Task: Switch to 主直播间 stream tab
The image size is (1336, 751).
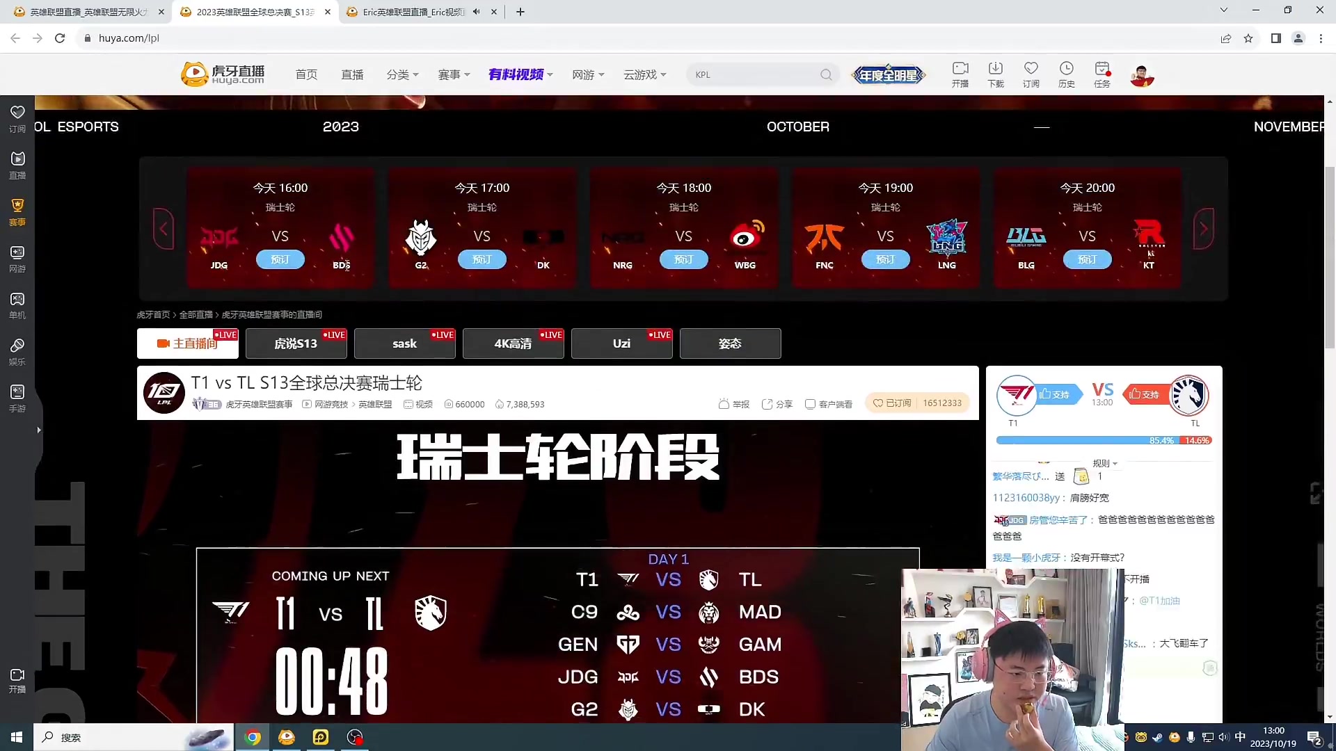Action: pyautogui.click(x=188, y=344)
